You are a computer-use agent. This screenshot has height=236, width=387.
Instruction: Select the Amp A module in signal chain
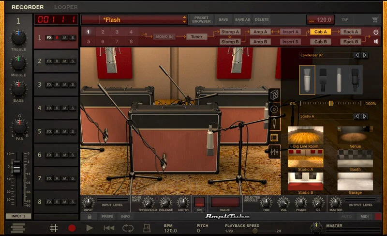coord(260,32)
